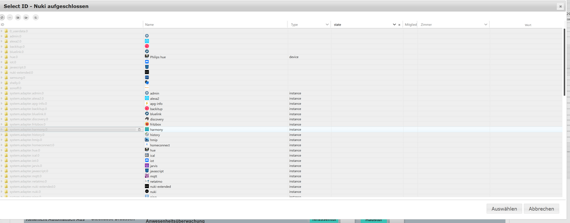Click the netatmo instance icon

coord(147,181)
